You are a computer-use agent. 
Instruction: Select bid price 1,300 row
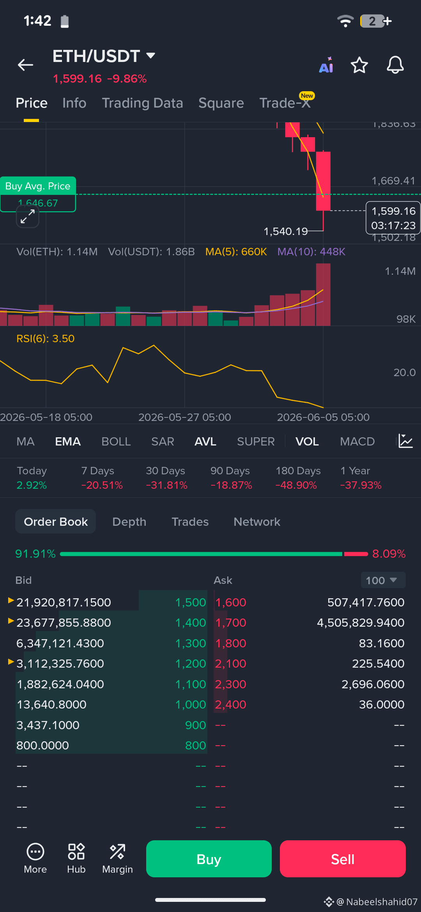[111, 643]
